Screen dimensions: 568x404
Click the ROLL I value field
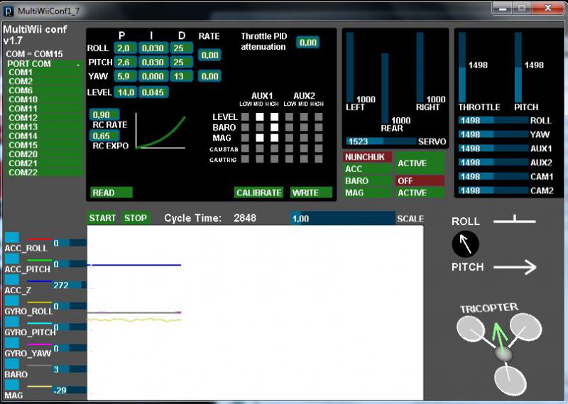pyautogui.click(x=153, y=48)
